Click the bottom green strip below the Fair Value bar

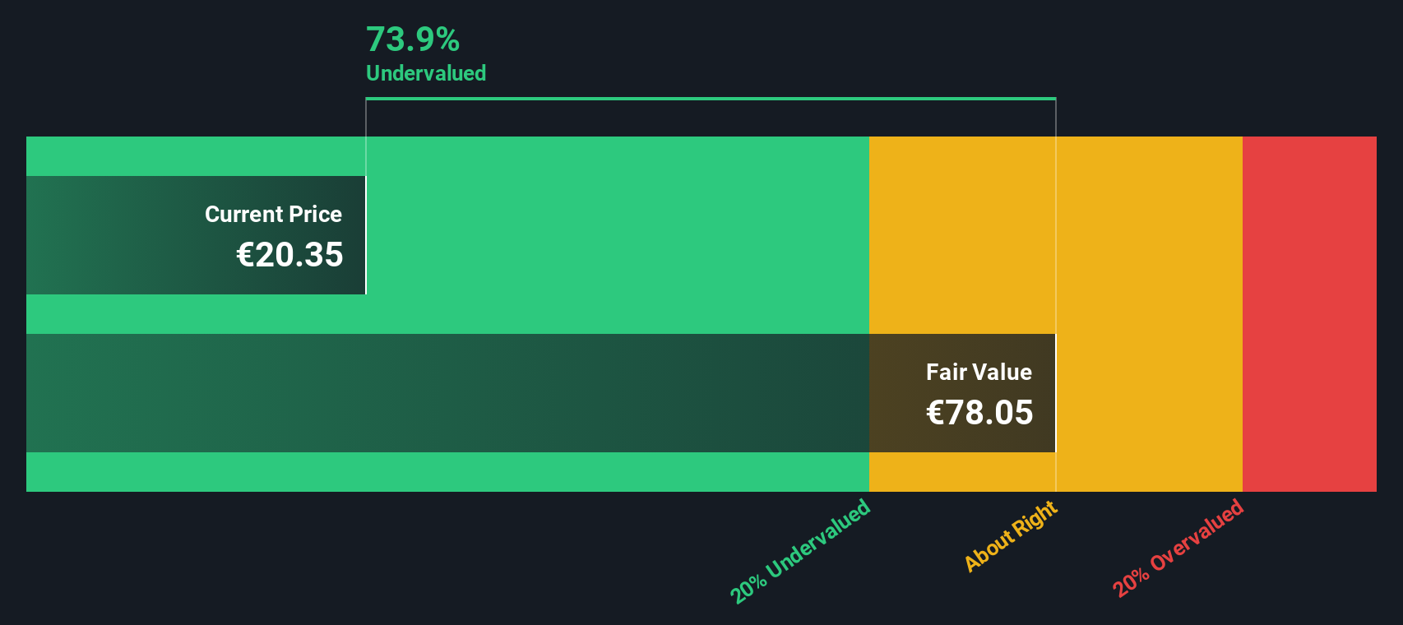tap(444, 472)
